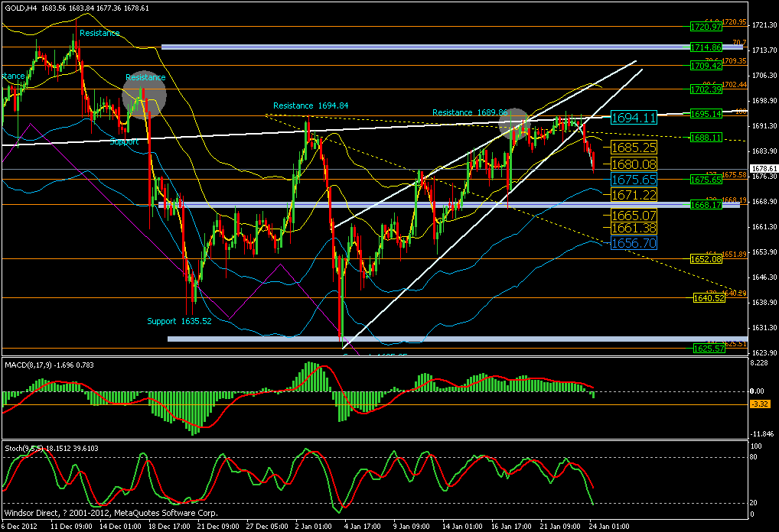Click the orange 1702.44 Fibonacci level label

coord(734,85)
